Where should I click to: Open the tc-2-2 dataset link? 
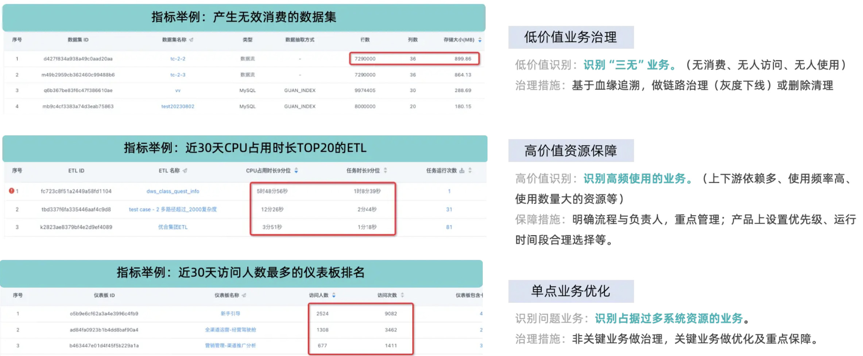click(178, 59)
